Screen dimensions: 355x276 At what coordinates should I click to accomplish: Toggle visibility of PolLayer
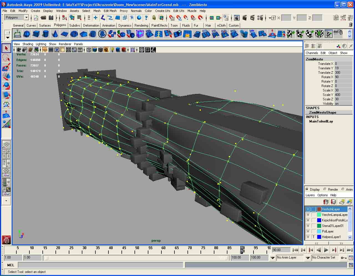coord(308,231)
